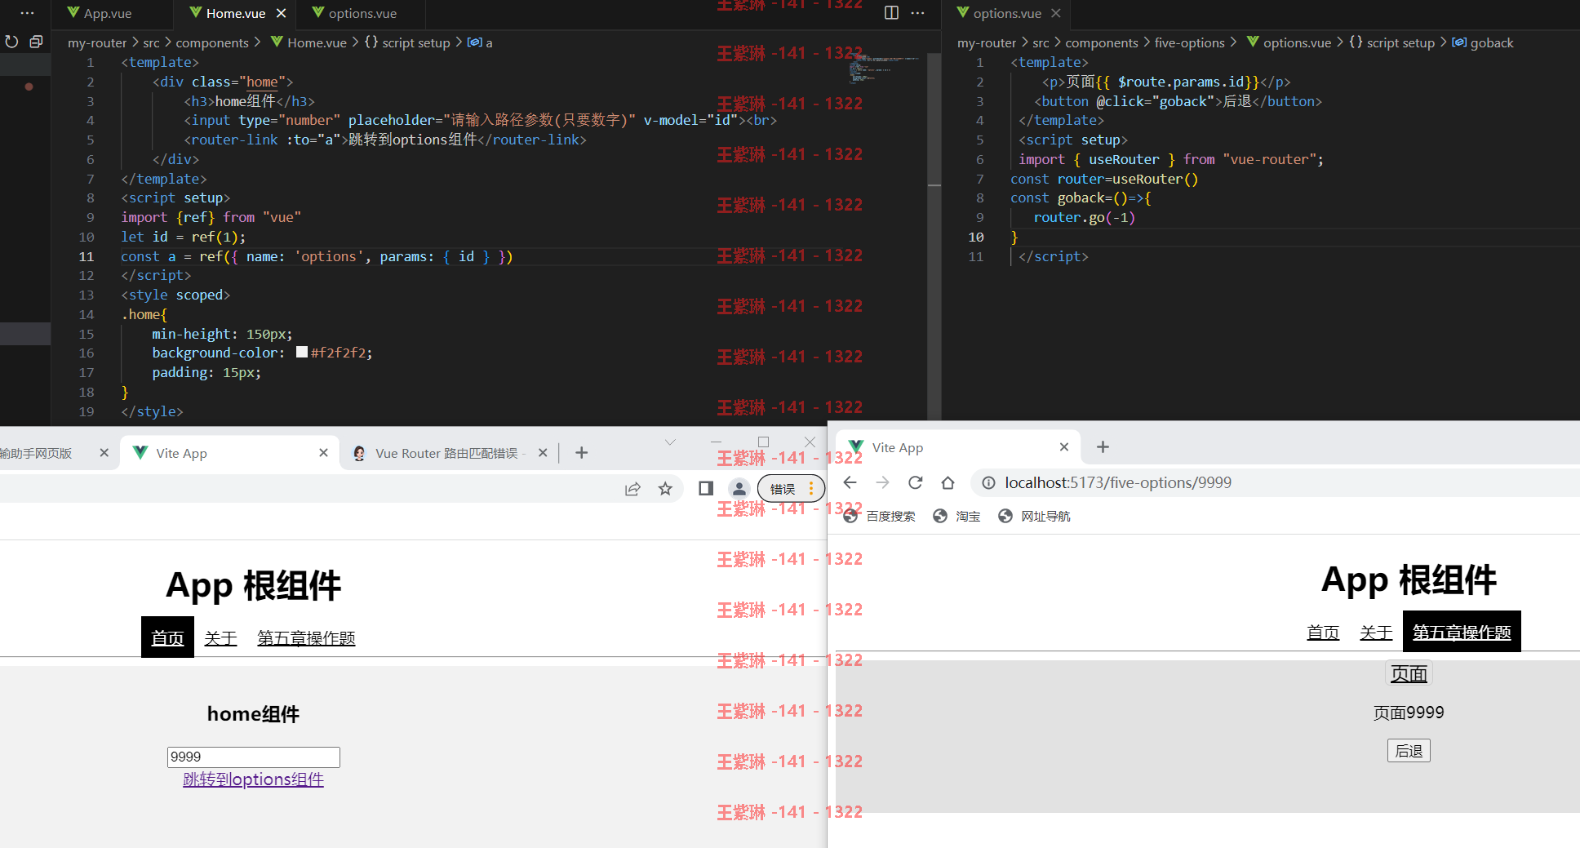Click 关于 nav link in left browser
The height and width of the screenshot is (848, 1580).
pos(220,637)
